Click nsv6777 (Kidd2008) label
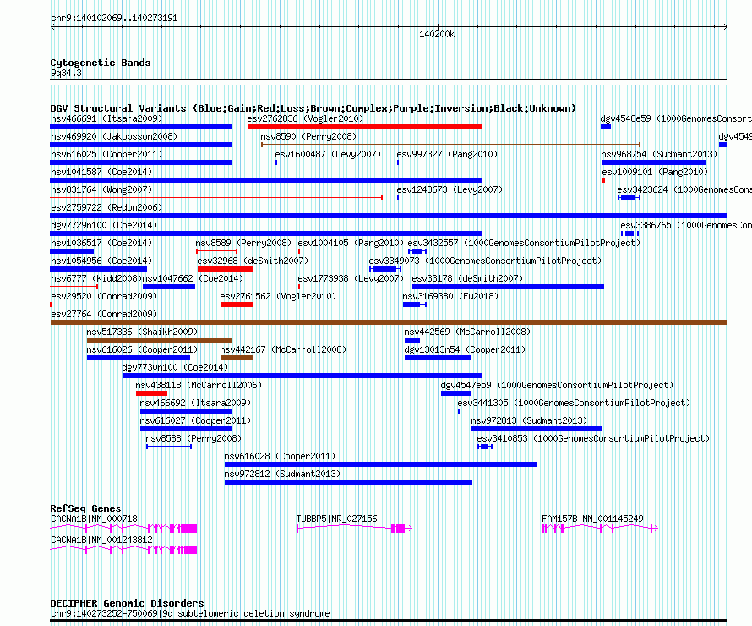Viewport: 752px width, 626px height. pos(96,278)
